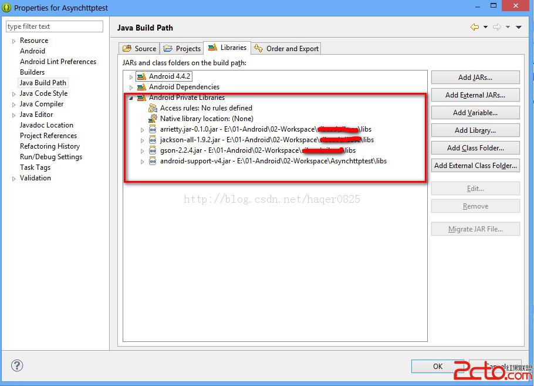Expand the Android Dependencies node
The width and height of the screenshot is (534, 386).
pyautogui.click(x=131, y=88)
